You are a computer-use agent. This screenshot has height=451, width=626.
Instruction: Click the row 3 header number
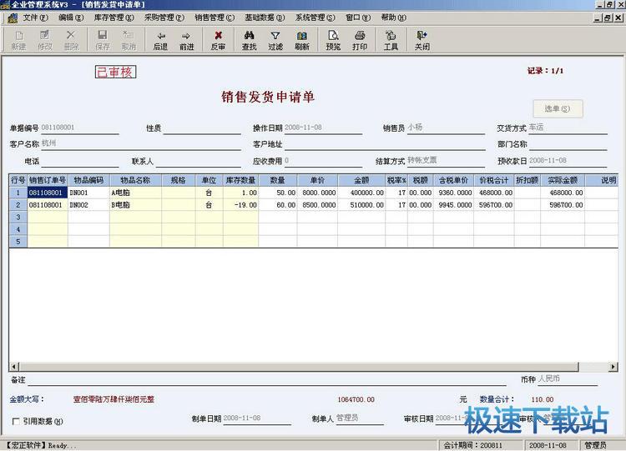18,218
